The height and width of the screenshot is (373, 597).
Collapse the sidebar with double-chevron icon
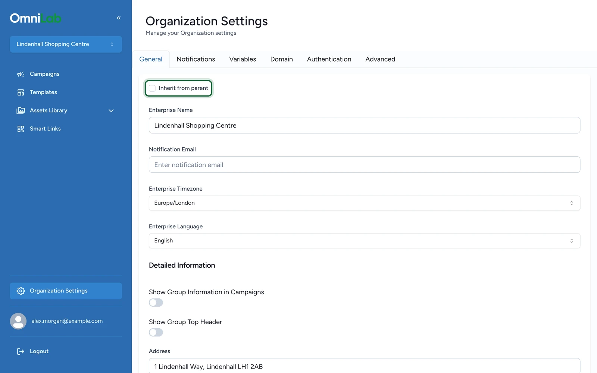pos(119,18)
